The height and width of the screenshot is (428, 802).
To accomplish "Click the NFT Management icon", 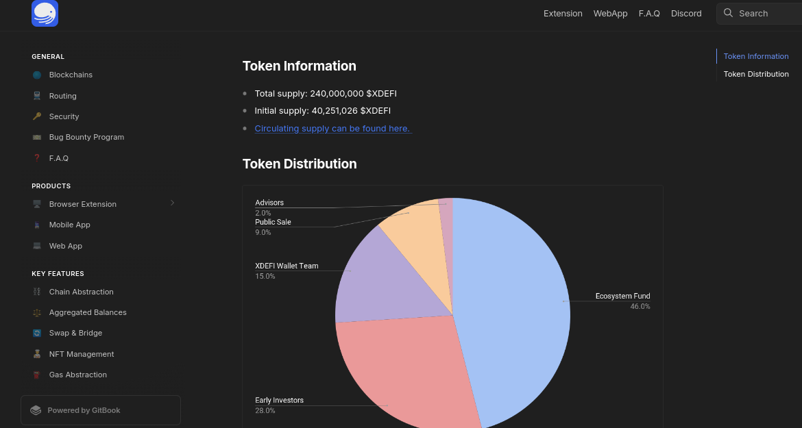I will click(x=37, y=354).
